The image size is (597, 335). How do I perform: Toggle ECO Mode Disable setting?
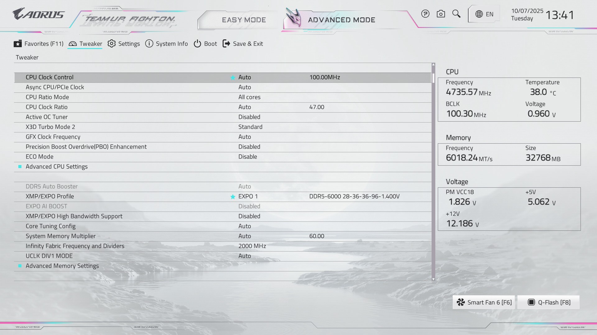click(248, 157)
